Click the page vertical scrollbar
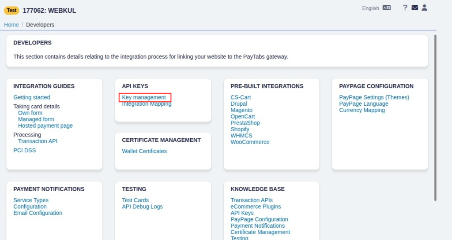The height and width of the screenshot is (240, 452). [435, 118]
